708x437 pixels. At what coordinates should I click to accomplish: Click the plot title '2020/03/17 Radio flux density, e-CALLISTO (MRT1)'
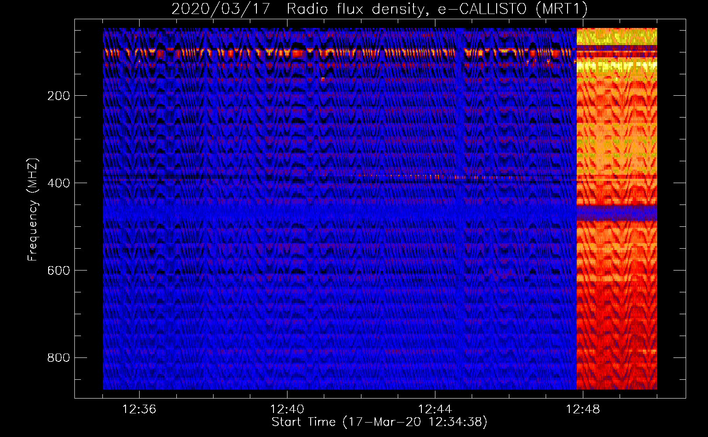[x=379, y=9]
